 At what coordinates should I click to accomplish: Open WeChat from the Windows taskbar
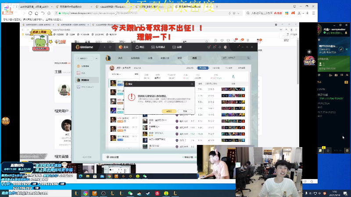[x=130, y=193]
